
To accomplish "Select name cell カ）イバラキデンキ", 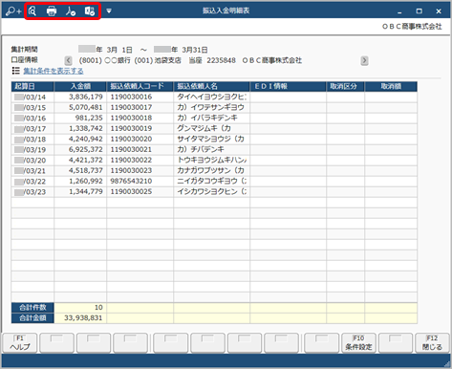I will pyautogui.click(x=211, y=118).
